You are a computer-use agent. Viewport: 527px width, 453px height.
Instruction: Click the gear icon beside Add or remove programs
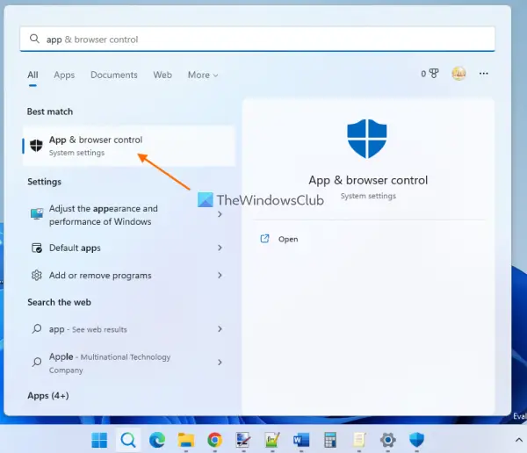pos(37,276)
